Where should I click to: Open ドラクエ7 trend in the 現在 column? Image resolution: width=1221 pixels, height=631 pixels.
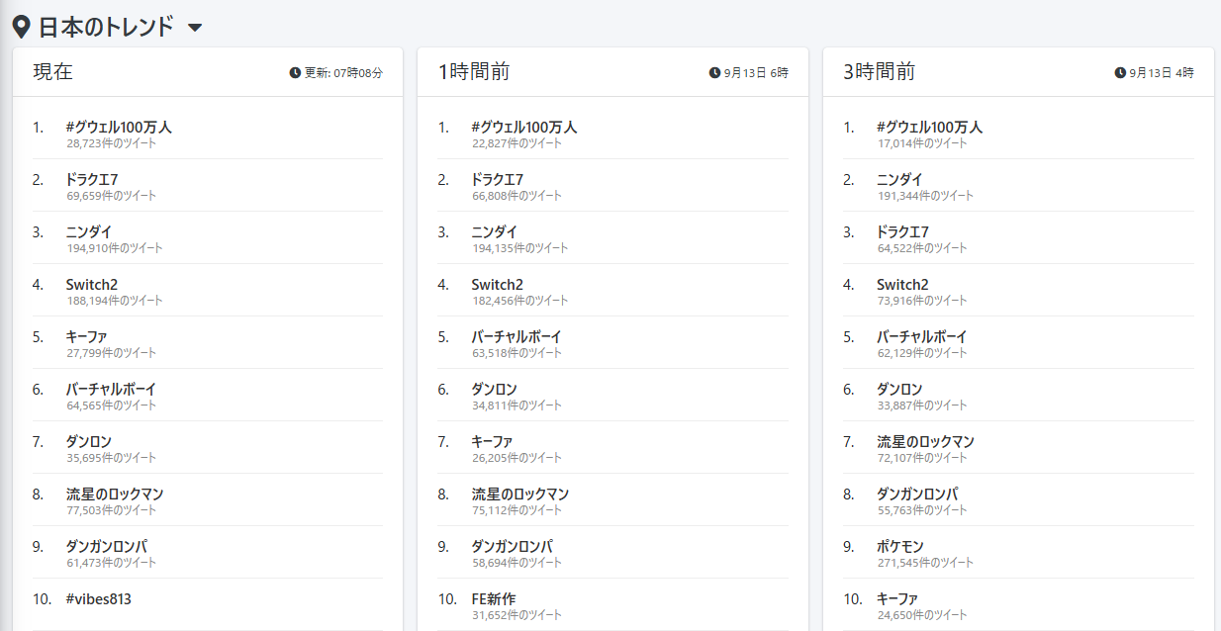pos(92,180)
